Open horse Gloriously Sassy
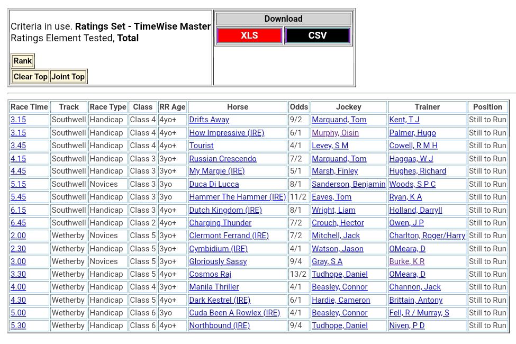516x344 pixels. point(218,261)
